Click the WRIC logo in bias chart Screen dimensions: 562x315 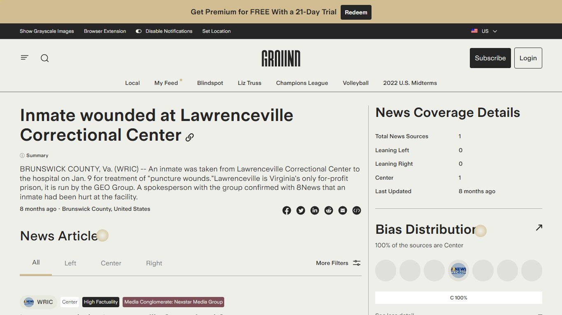pyautogui.click(x=458, y=271)
